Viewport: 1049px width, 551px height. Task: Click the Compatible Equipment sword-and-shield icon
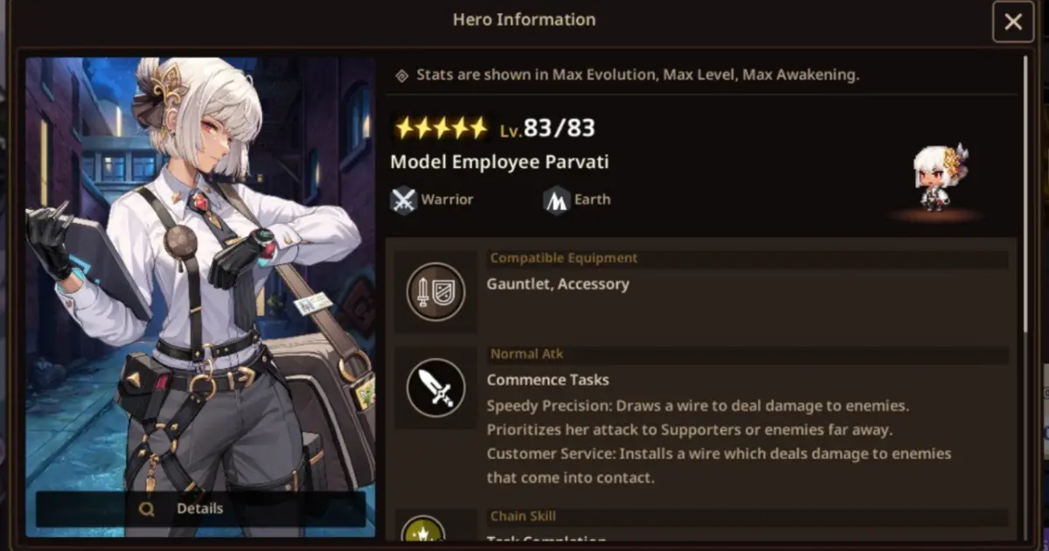pos(435,291)
